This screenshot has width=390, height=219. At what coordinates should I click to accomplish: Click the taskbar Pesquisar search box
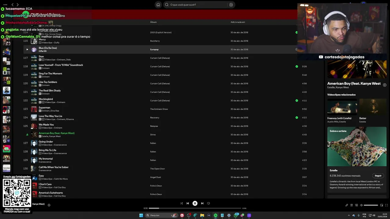click(161, 215)
